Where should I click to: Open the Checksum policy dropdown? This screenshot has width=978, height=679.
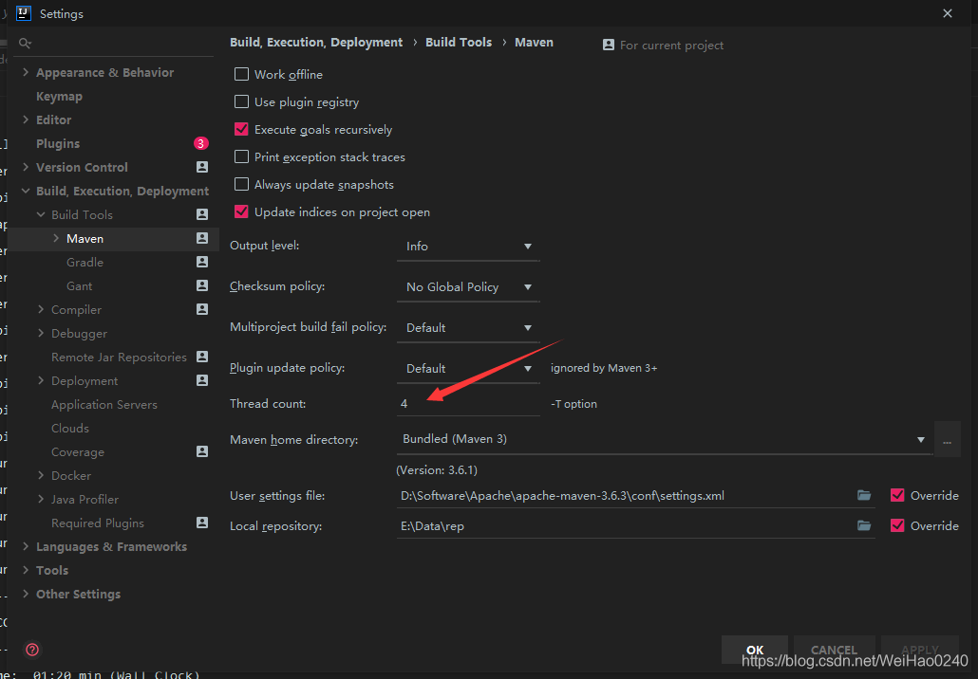(468, 286)
